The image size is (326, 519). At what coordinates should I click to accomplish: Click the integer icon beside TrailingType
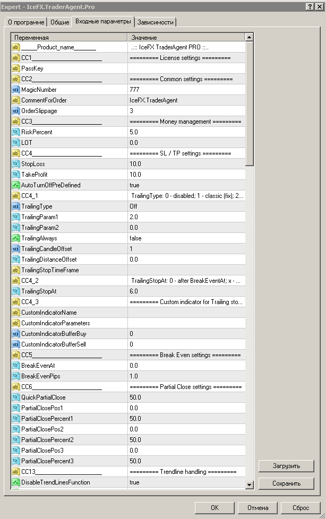pyautogui.click(x=15, y=206)
